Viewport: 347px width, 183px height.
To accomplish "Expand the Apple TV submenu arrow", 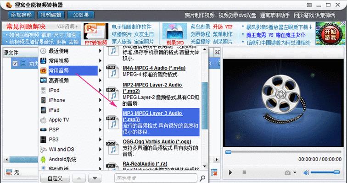I will (x=100, y=120).
